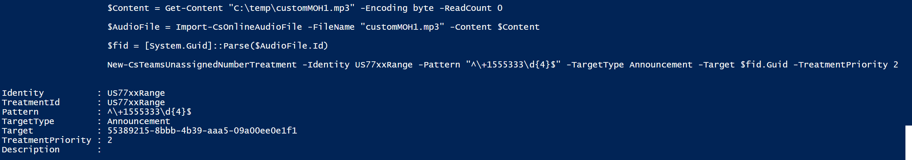Click the Get-Content cmdlet text
This screenshot has width=912, height=160.
pyautogui.click(x=194, y=8)
